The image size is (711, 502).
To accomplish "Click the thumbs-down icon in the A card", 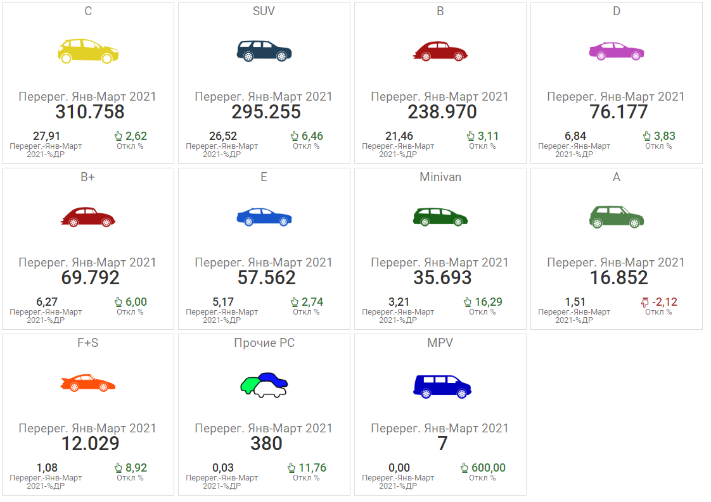I will 646,303.
